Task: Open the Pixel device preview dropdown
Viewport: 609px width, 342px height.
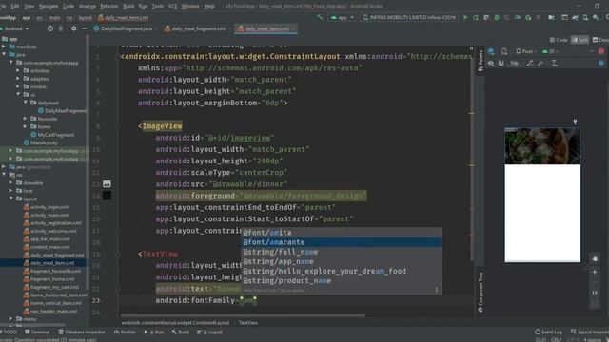Action: point(526,51)
